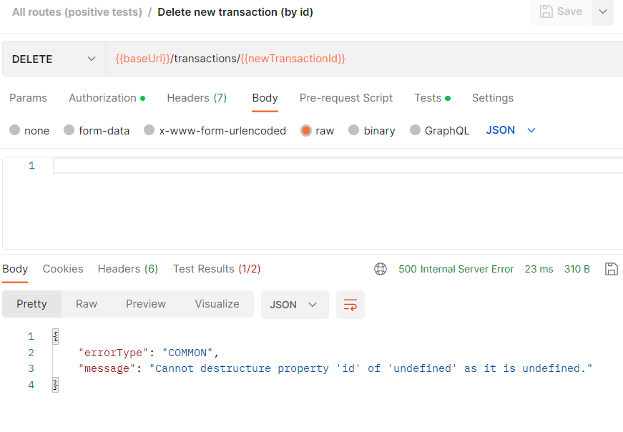
Task: Save response using the disk icon
Action: (612, 269)
